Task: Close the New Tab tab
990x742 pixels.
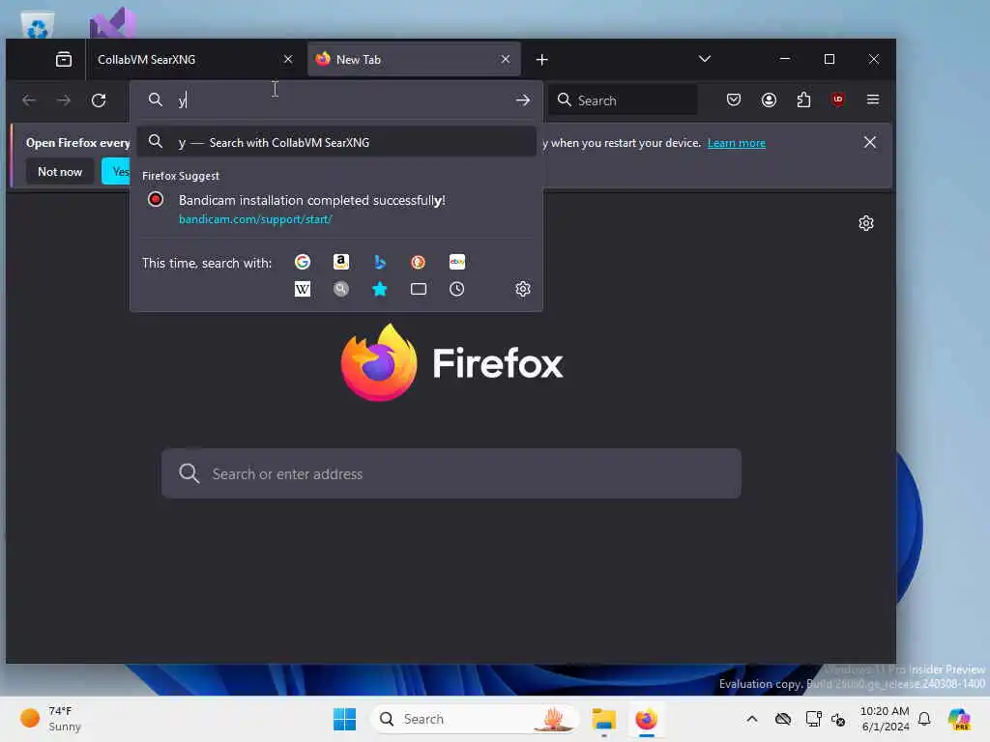Action: point(505,59)
